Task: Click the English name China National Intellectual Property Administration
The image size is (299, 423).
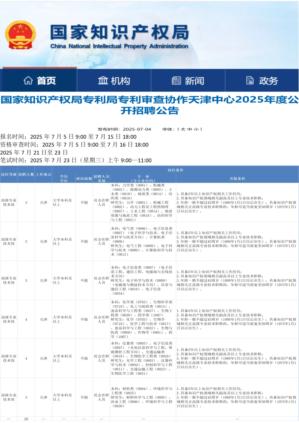Action: (x=119, y=46)
